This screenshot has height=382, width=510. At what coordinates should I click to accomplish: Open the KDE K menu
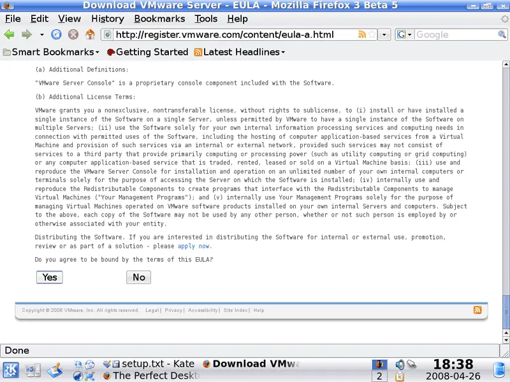click(11, 371)
